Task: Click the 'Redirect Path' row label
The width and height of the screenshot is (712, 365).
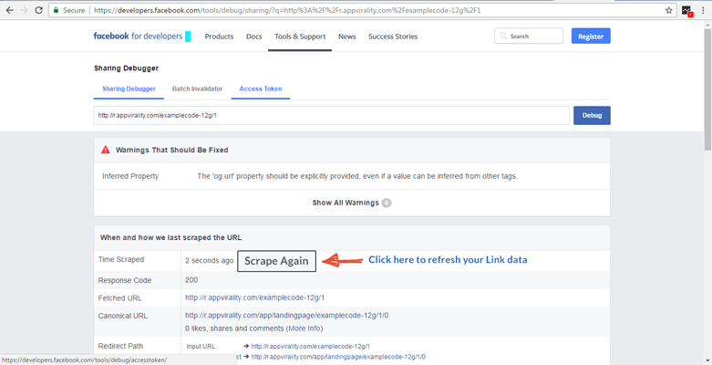Action: coord(120,346)
